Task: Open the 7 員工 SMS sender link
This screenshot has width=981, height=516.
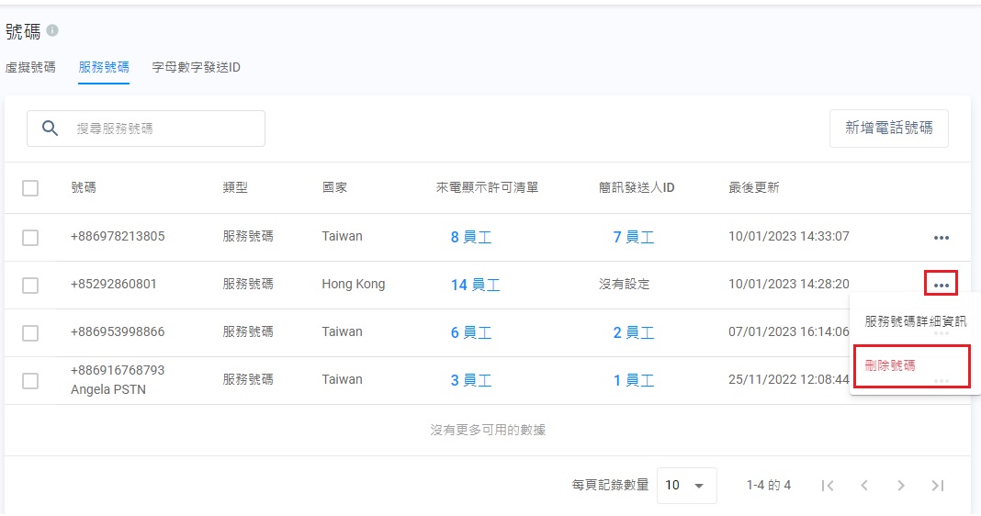Action: tap(633, 237)
